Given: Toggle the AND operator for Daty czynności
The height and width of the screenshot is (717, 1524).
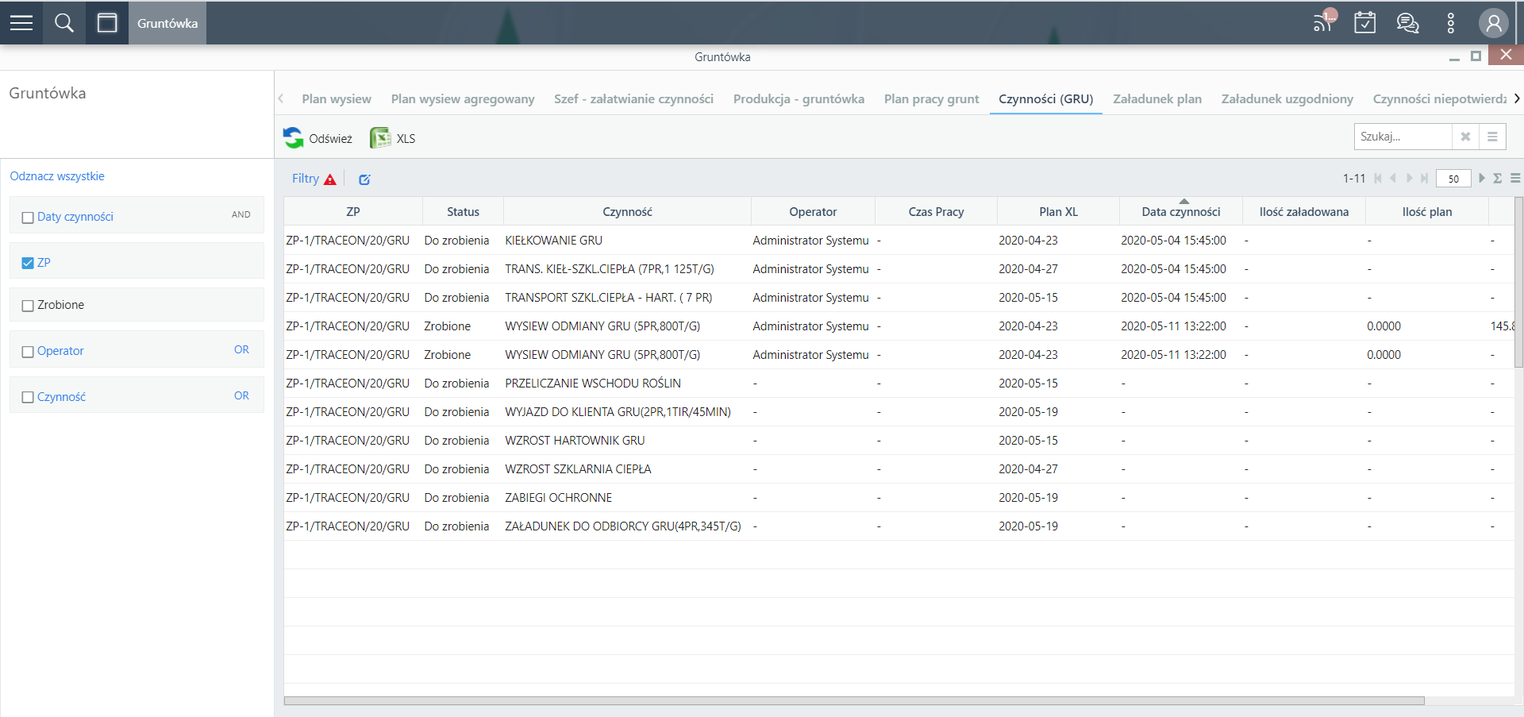Looking at the screenshot, I should pos(241,214).
